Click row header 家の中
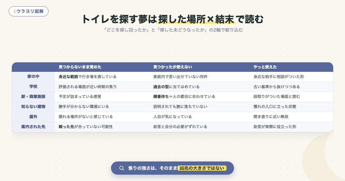The image size is (345, 181). coord(33,77)
